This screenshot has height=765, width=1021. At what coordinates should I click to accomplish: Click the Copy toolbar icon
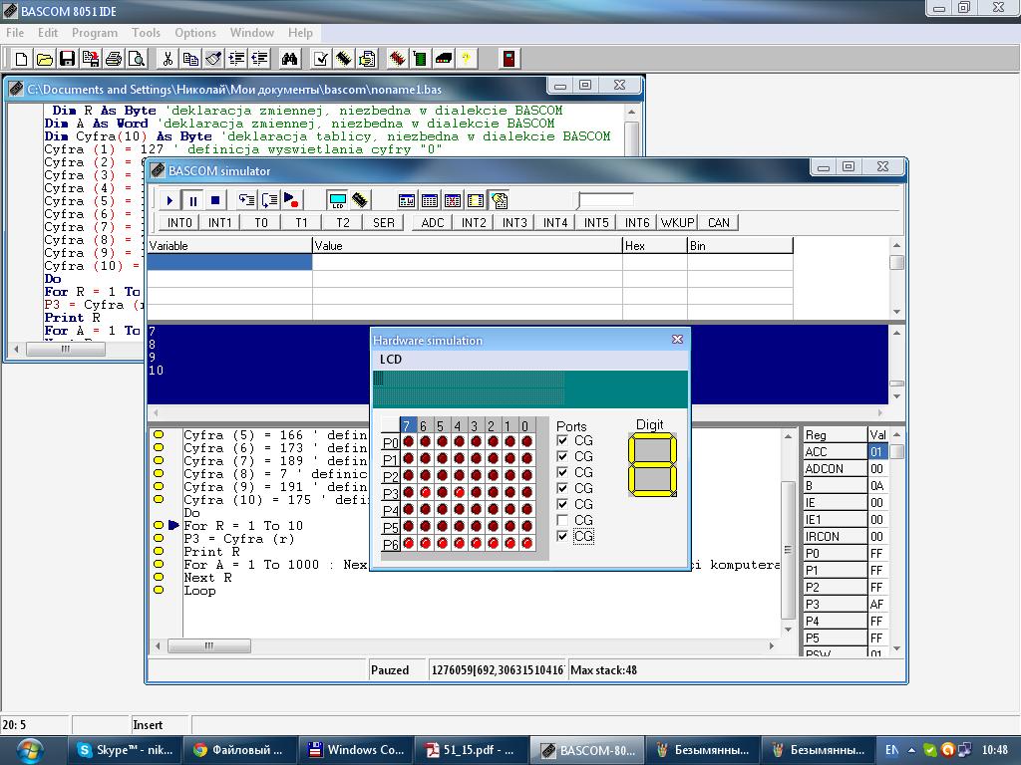point(190,59)
